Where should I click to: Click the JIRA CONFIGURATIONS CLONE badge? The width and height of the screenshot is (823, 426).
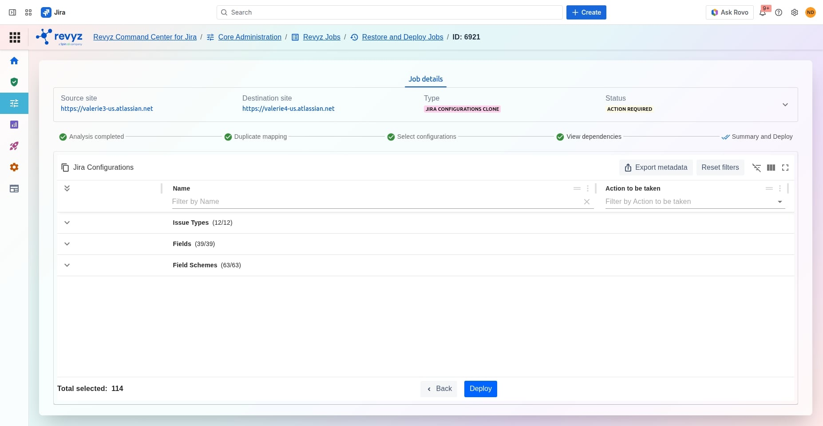pyautogui.click(x=462, y=109)
